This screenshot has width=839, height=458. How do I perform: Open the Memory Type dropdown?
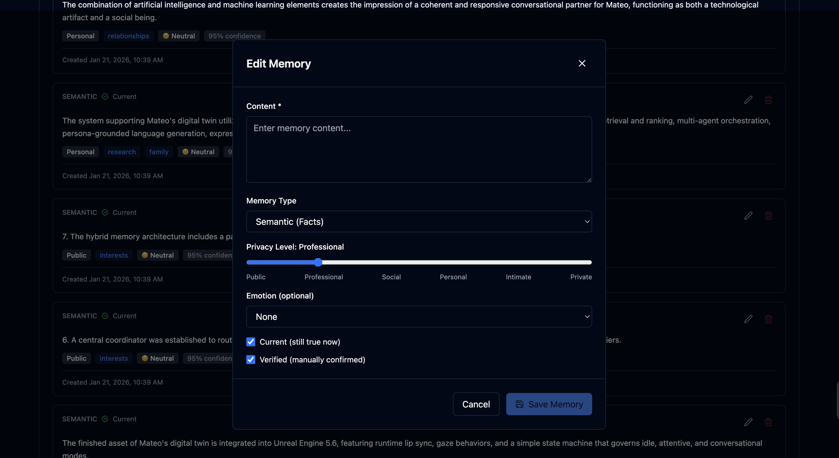(x=419, y=221)
